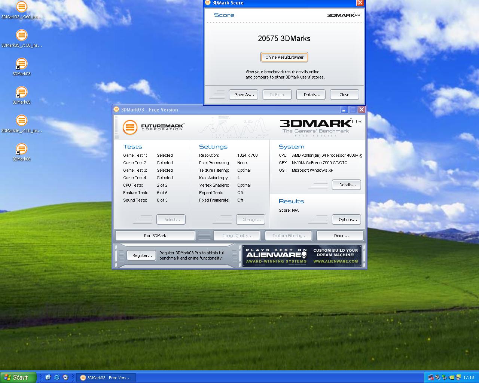Screen dimensions: 479x383
Task: Click the 'Vertex Shaders:' setting label
Action: [214, 185]
